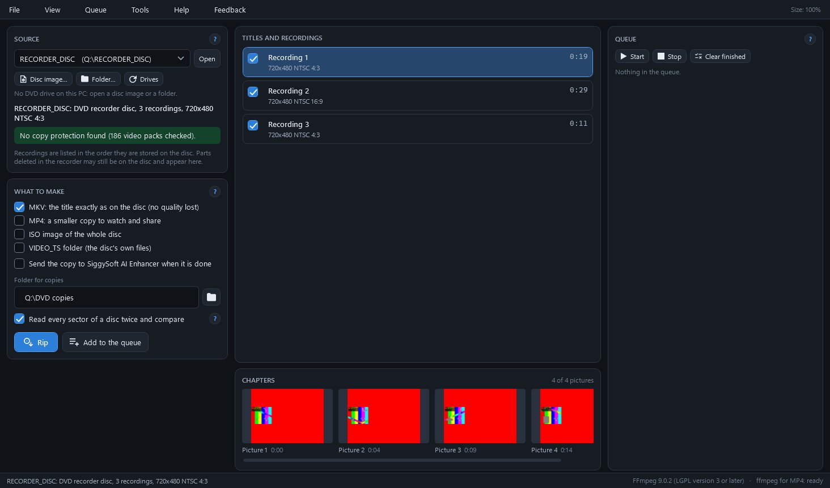The image size is (830, 488).
Task: Click the folder for copies path field
Action: (x=107, y=298)
